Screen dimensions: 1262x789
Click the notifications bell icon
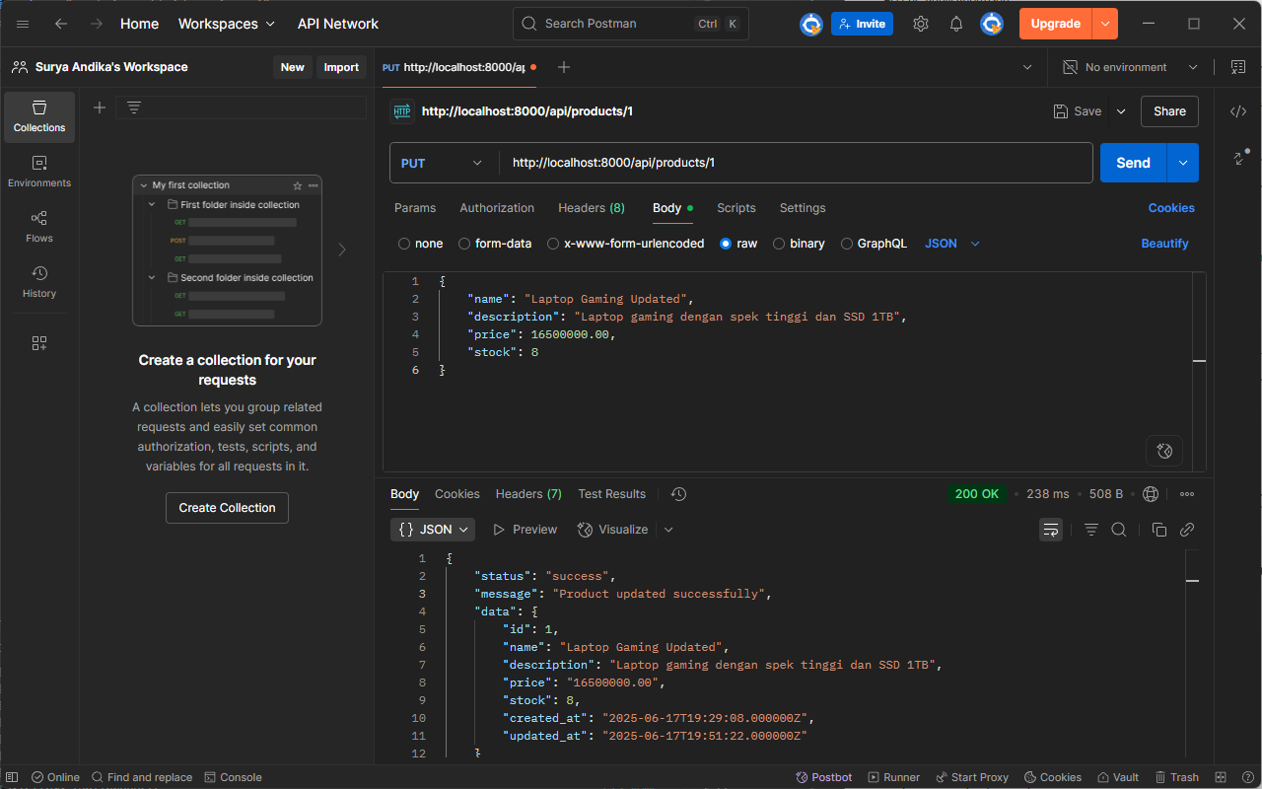[955, 24]
